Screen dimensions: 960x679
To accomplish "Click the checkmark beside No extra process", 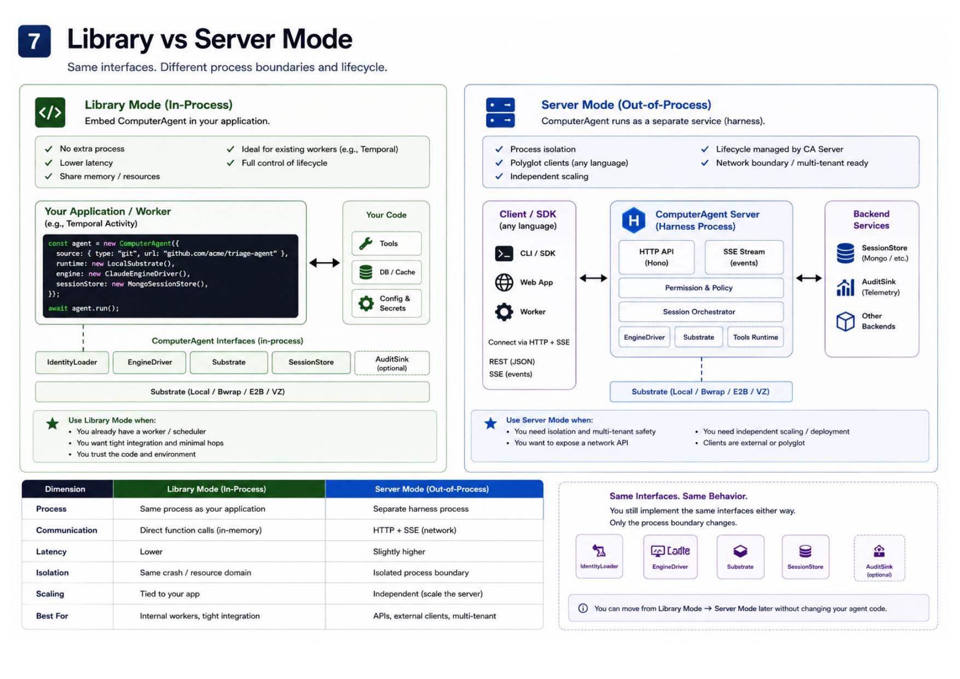I will click(49, 149).
